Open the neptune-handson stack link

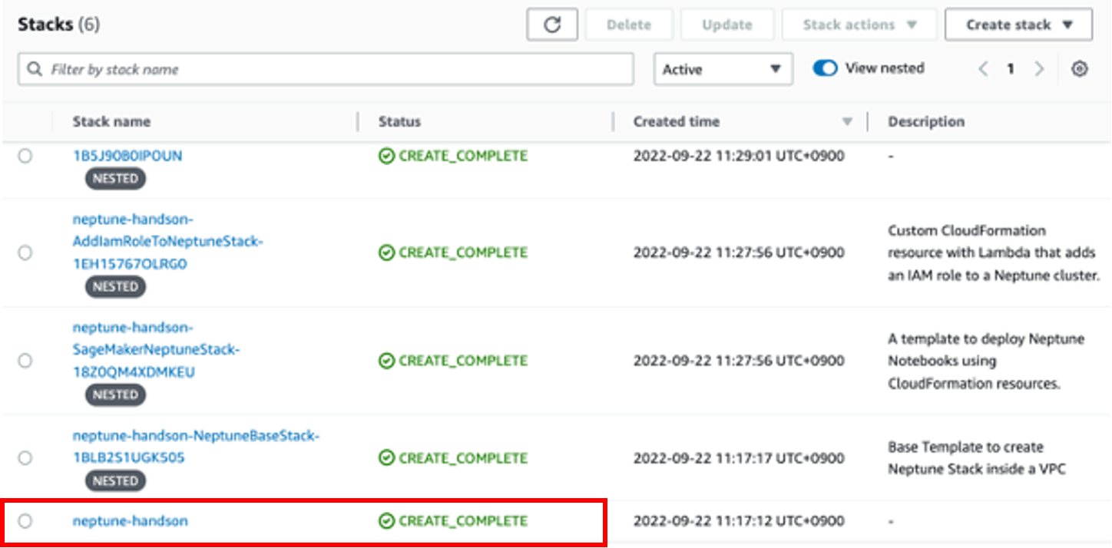point(131,521)
